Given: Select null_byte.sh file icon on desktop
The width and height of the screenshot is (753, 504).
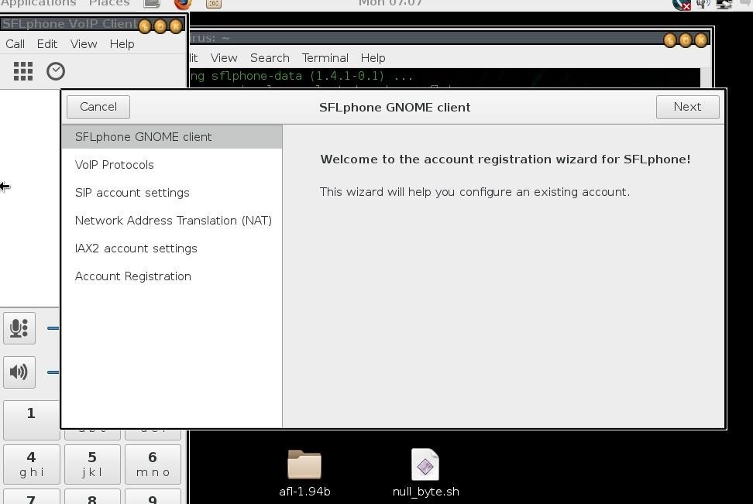Looking at the screenshot, I should (425, 465).
